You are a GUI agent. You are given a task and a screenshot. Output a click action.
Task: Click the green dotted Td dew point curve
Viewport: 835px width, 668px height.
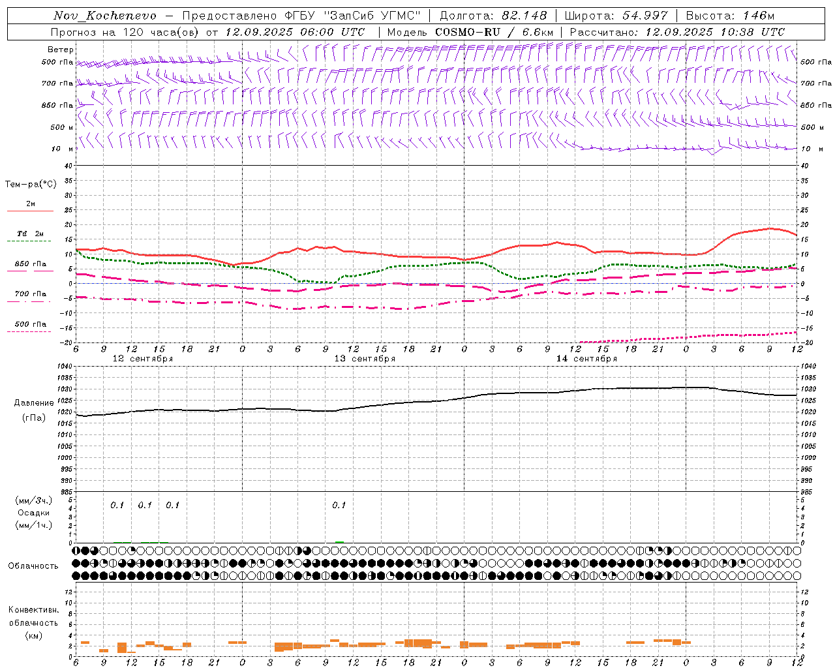click(x=436, y=266)
